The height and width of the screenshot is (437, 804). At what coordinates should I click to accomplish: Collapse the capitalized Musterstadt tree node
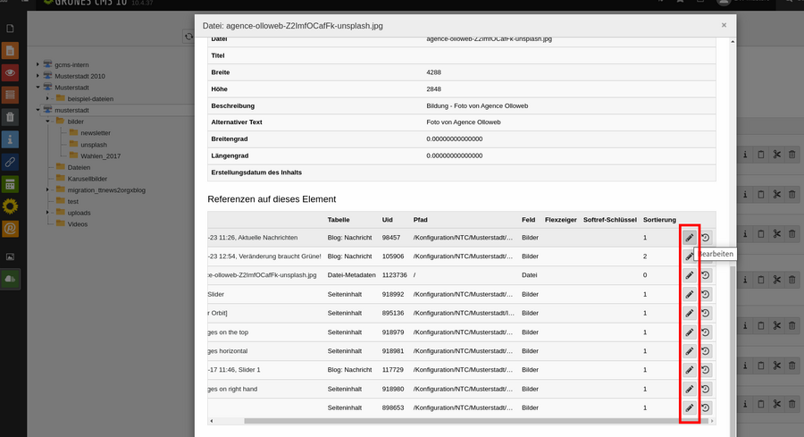(38, 88)
